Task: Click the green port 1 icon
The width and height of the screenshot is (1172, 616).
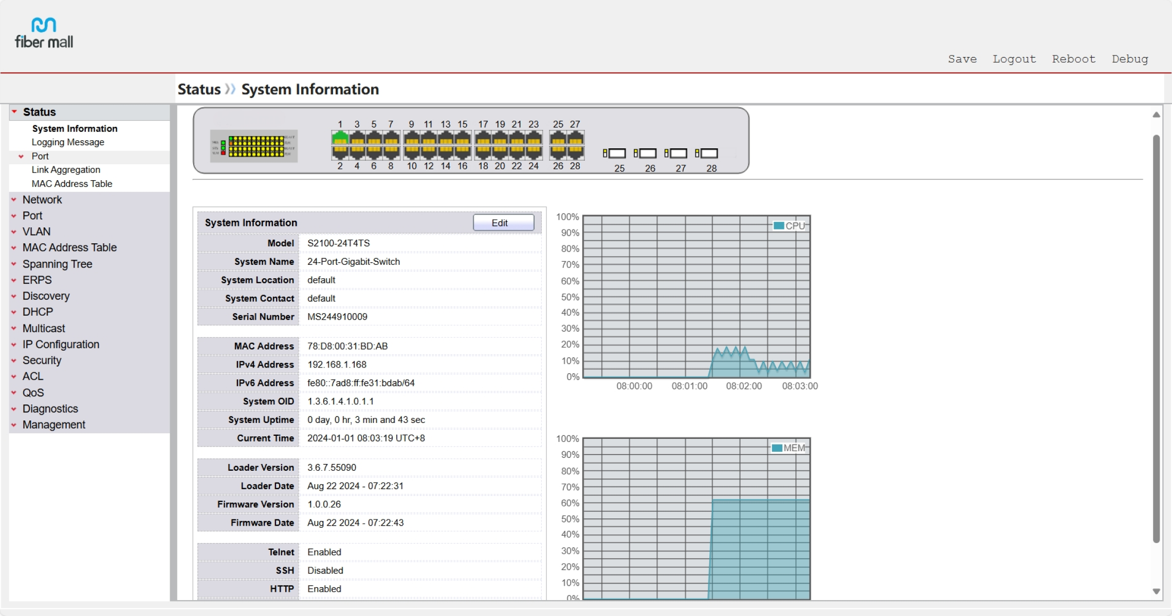Action: click(340, 138)
